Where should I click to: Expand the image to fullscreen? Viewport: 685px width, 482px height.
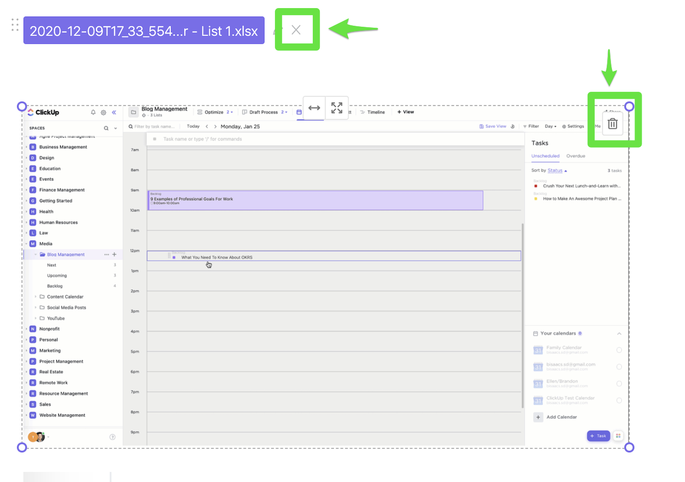336,108
